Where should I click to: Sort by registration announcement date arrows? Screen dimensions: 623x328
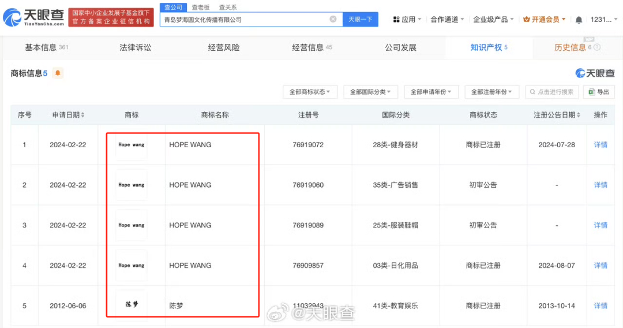point(578,115)
